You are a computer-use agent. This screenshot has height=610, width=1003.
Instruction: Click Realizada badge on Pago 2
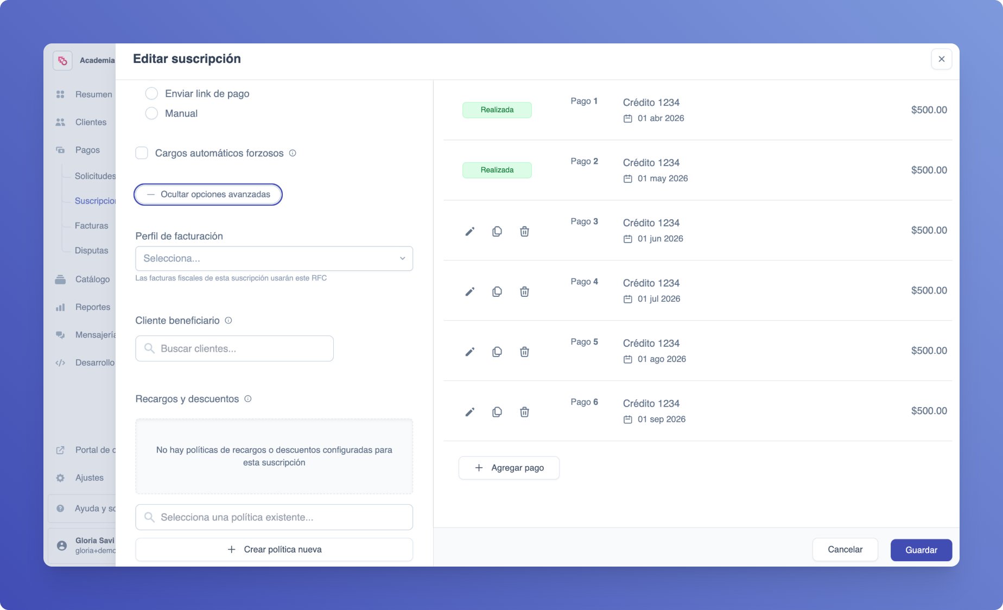coord(497,170)
